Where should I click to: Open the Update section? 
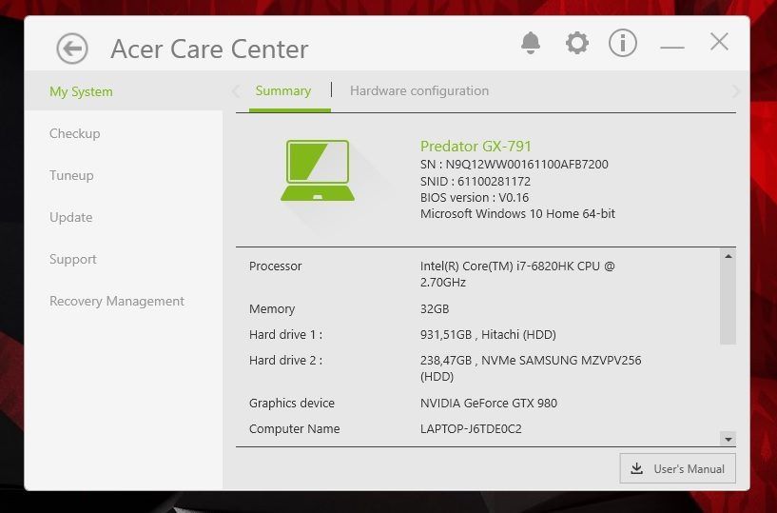(x=71, y=218)
